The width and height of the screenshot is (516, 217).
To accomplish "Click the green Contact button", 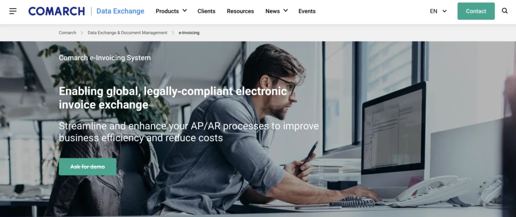I will pos(476,11).
